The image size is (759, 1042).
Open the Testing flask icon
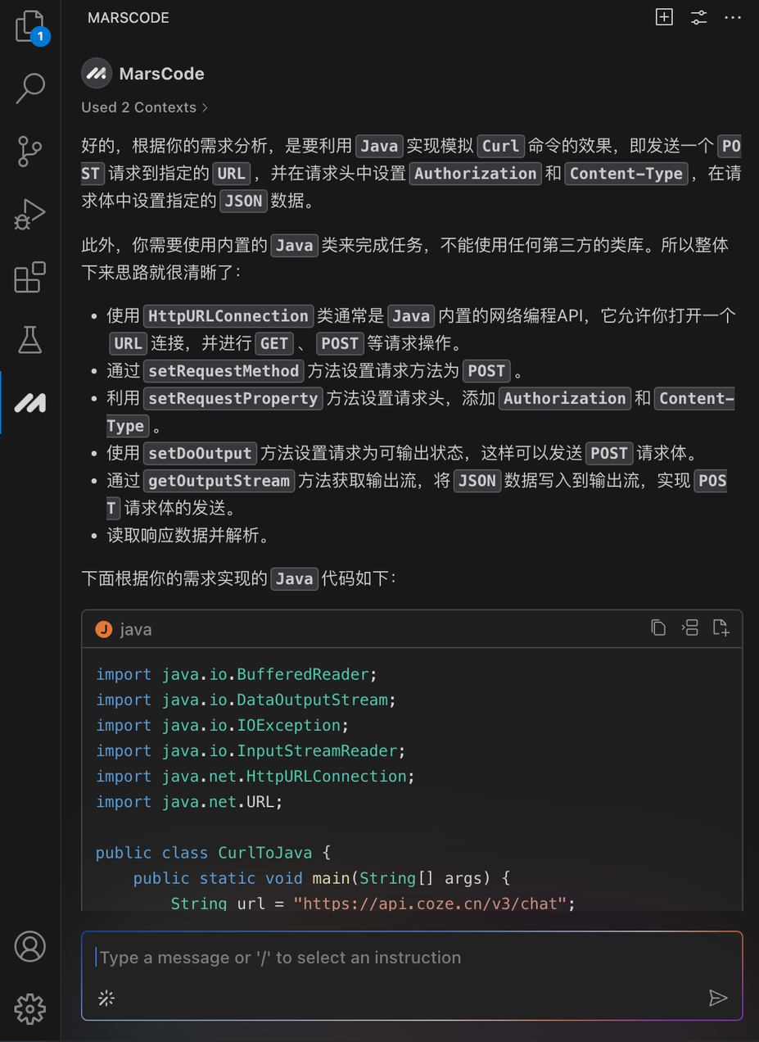click(30, 339)
